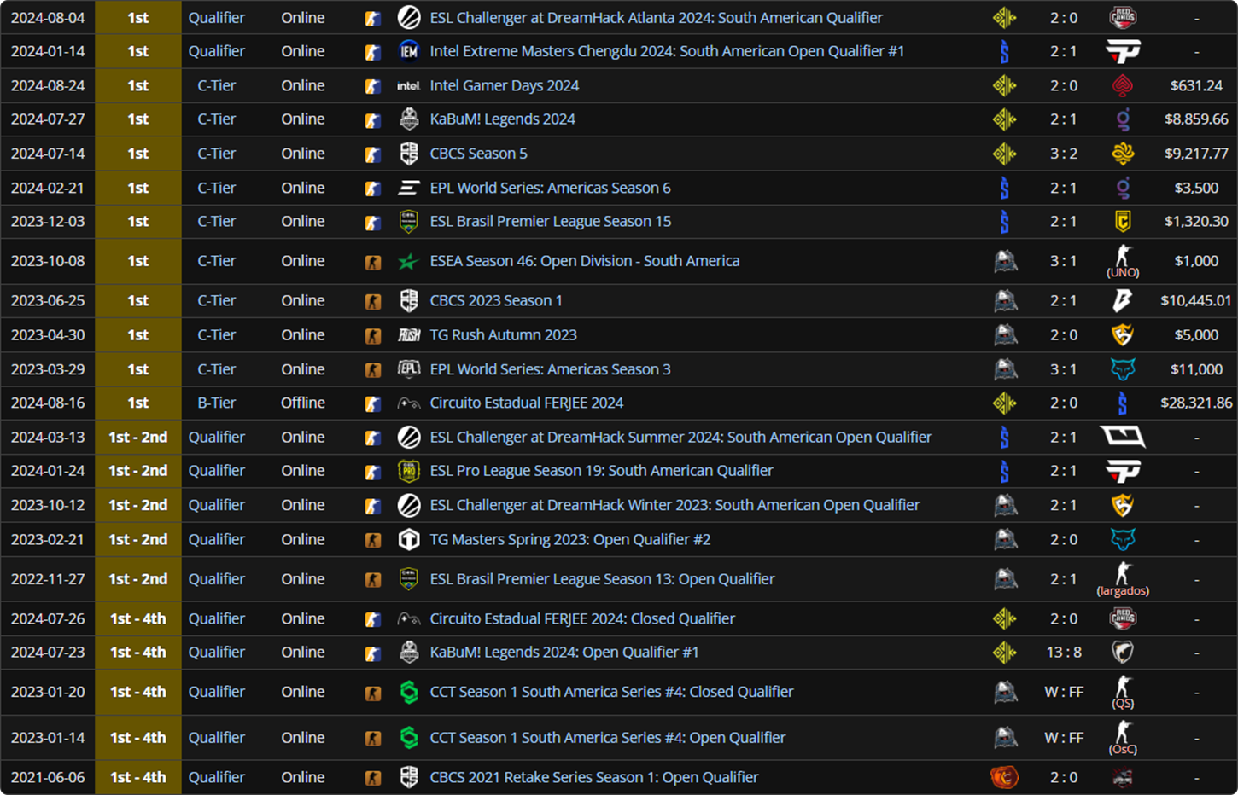The image size is (1238, 795).
Task: Click the red (largados) opponent link
Action: 1122,590
